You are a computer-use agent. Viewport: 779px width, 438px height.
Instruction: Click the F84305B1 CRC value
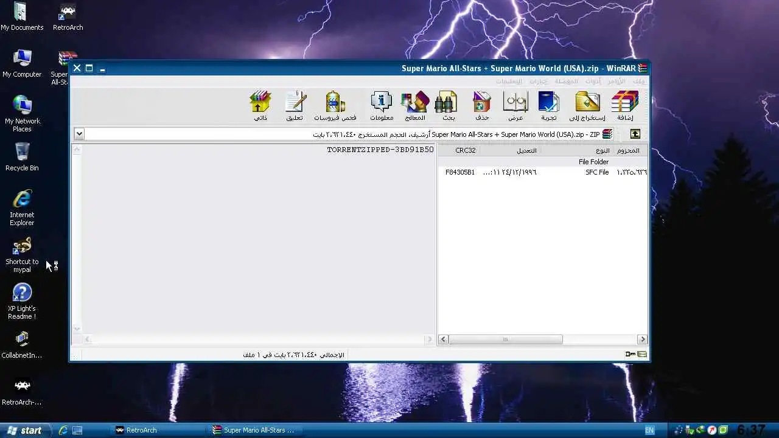(x=460, y=172)
